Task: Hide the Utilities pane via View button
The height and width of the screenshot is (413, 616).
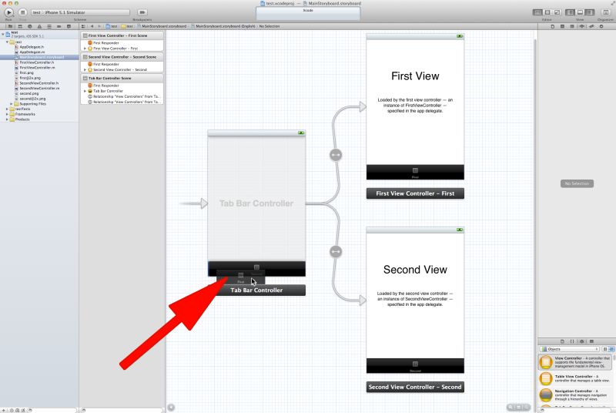Action: 590,12
